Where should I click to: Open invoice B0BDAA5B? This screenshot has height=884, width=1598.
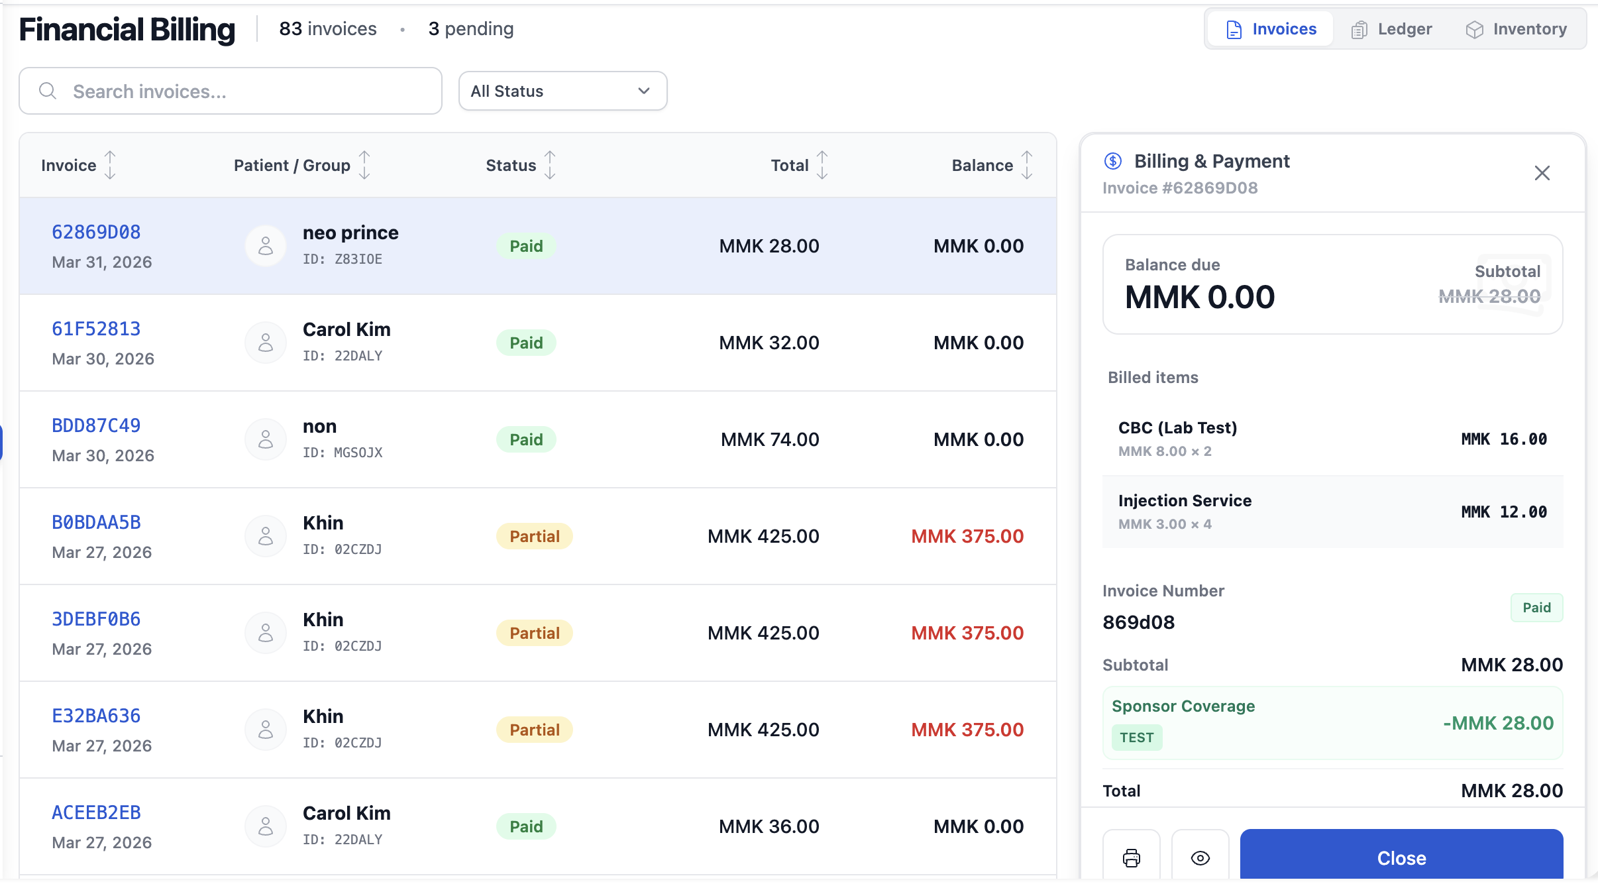coord(95,522)
